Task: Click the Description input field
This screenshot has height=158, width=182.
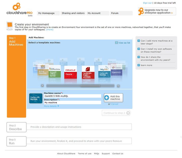Action: click(73, 103)
